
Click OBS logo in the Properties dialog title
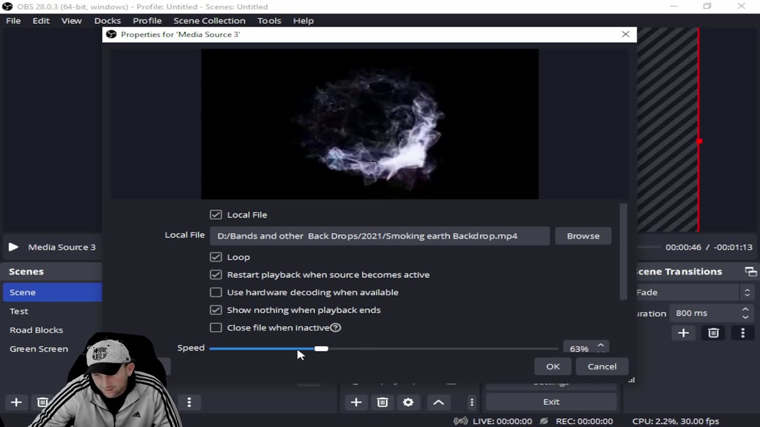[111, 34]
